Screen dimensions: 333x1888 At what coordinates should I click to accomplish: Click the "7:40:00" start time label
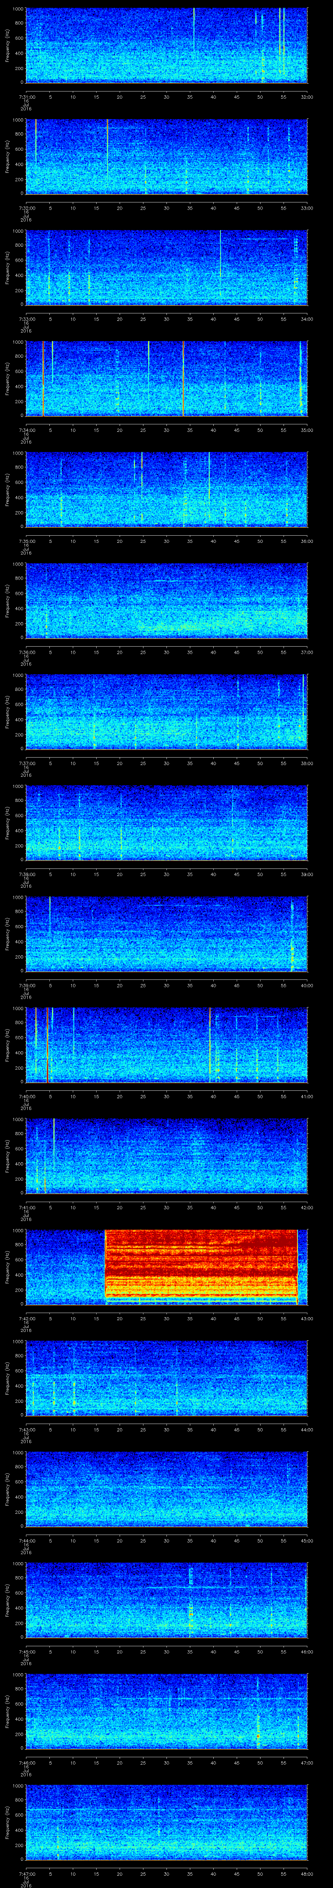tap(26, 1096)
